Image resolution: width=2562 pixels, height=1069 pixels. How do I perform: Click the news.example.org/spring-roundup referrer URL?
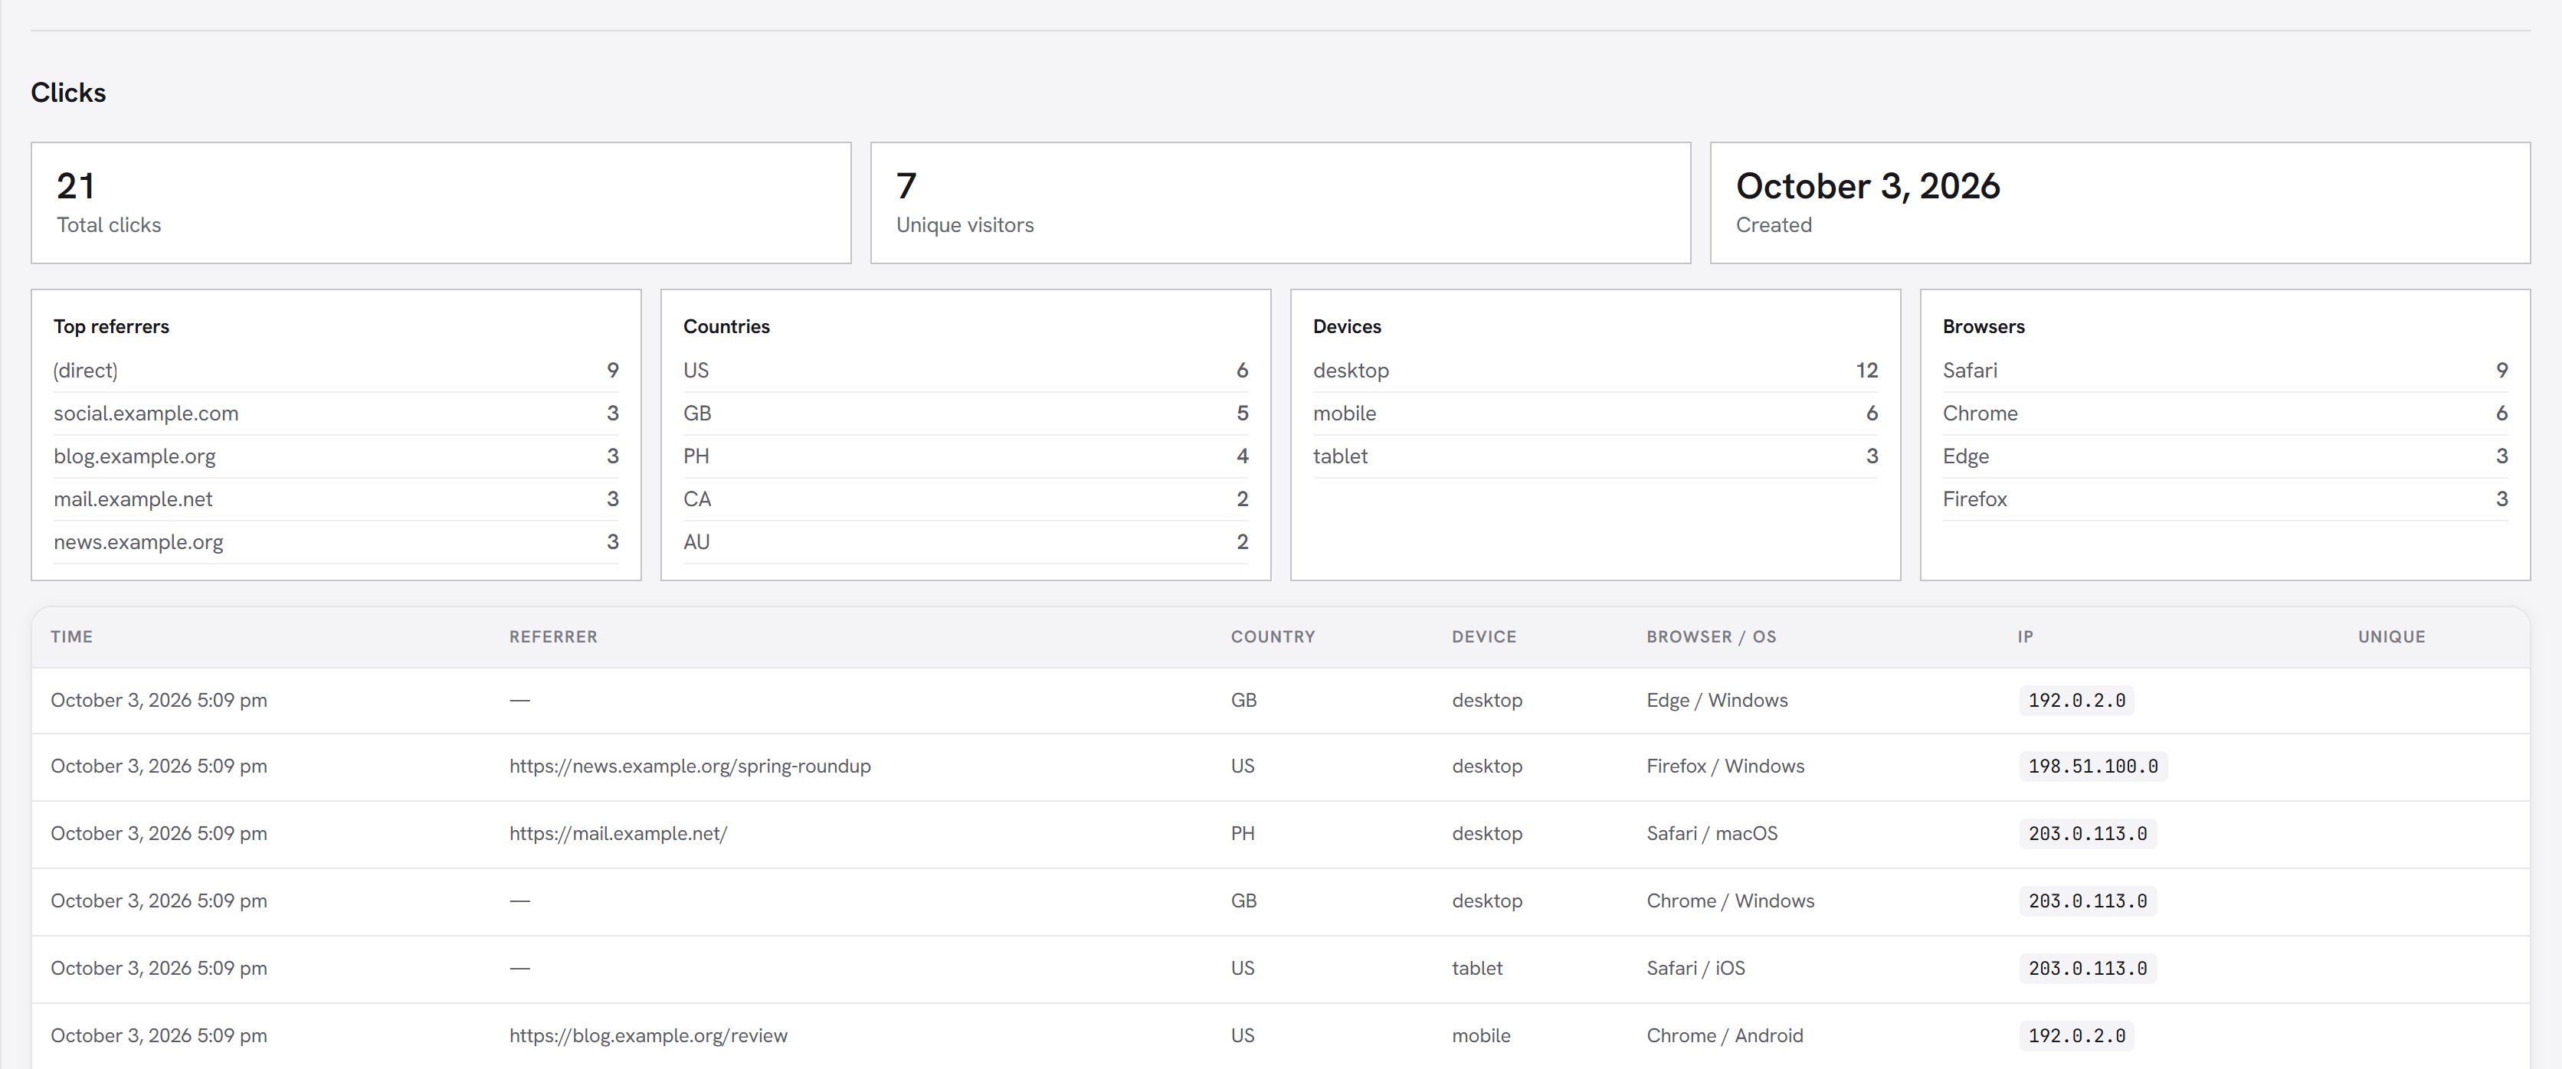pyautogui.click(x=690, y=766)
